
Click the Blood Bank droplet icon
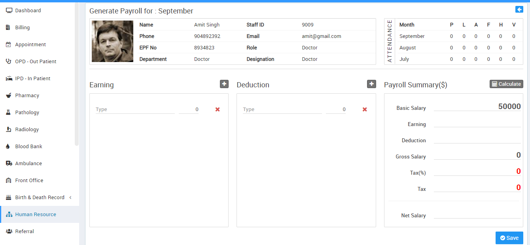(x=8, y=146)
